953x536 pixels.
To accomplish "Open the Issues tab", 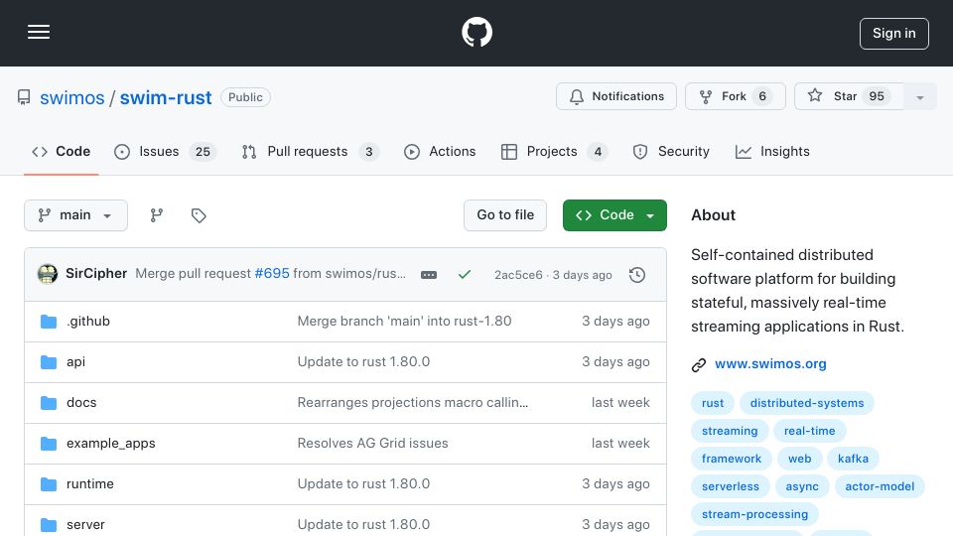I will pos(165,151).
